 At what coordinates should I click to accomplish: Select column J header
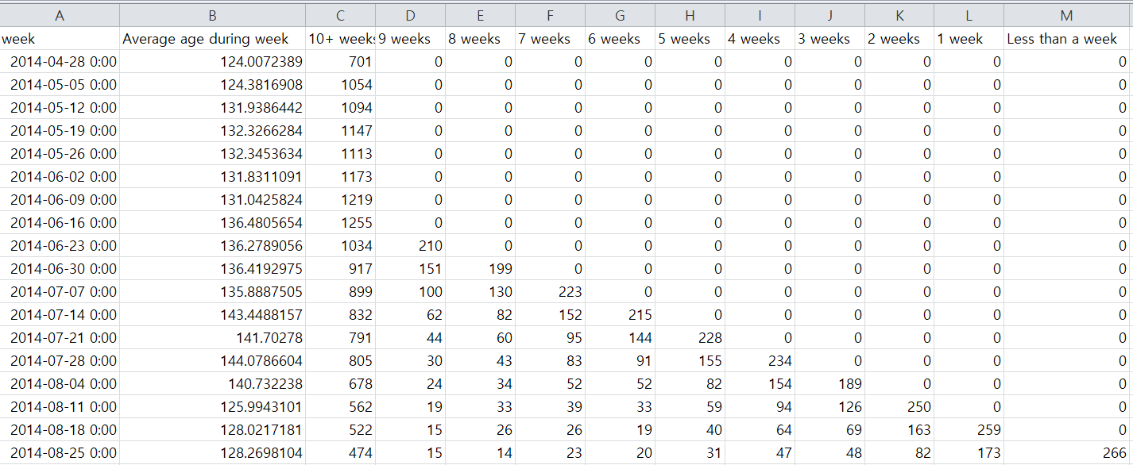[x=829, y=15]
